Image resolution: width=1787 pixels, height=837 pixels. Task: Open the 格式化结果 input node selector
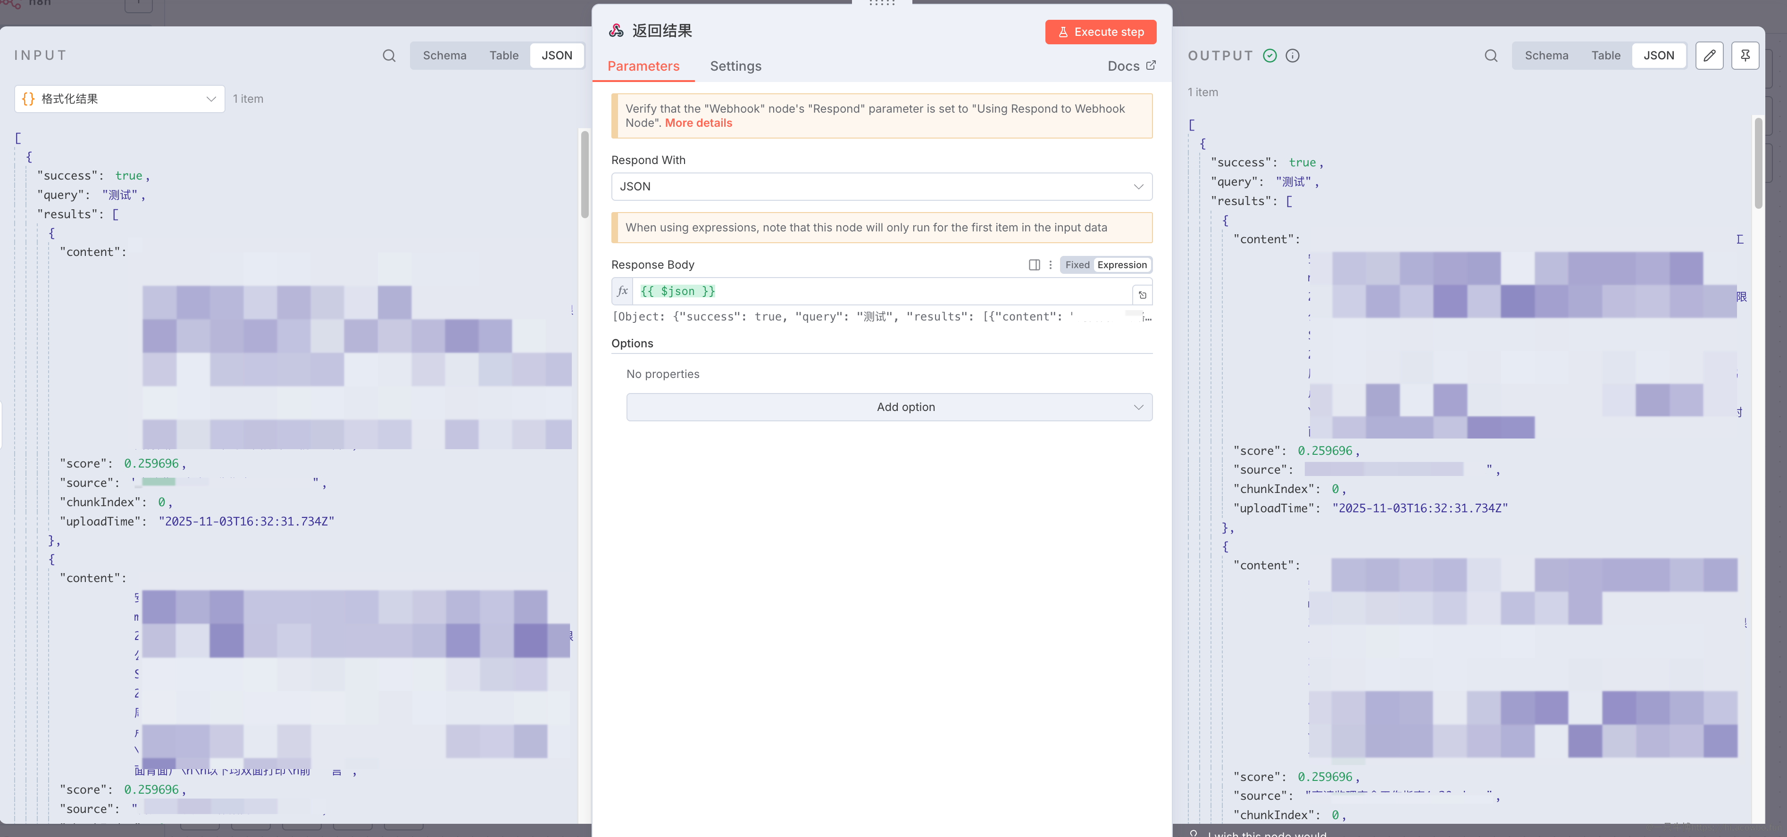pos(119,99)
